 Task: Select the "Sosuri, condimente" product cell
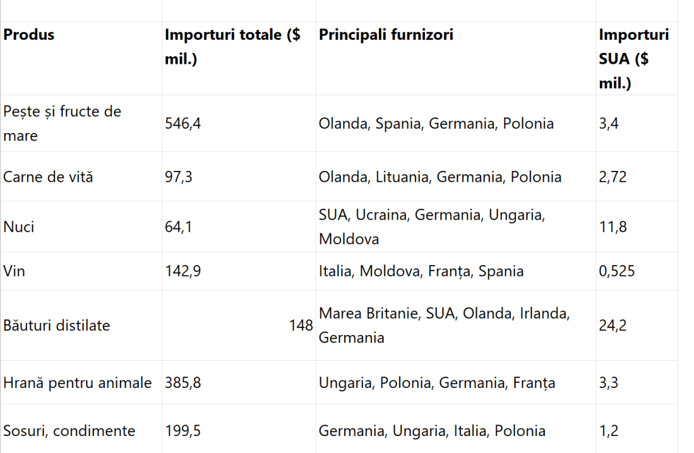[69, 431]
